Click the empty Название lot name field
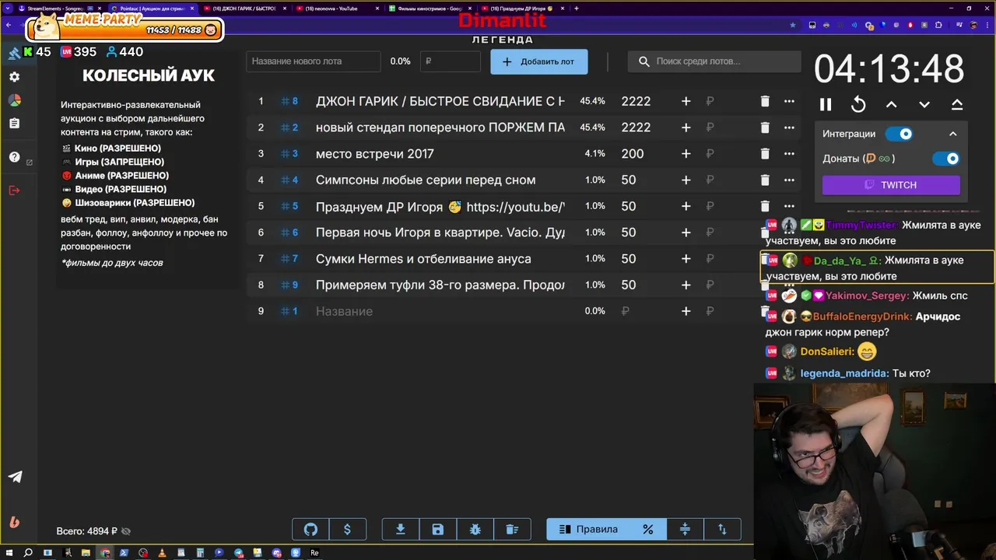 [440, 311]
